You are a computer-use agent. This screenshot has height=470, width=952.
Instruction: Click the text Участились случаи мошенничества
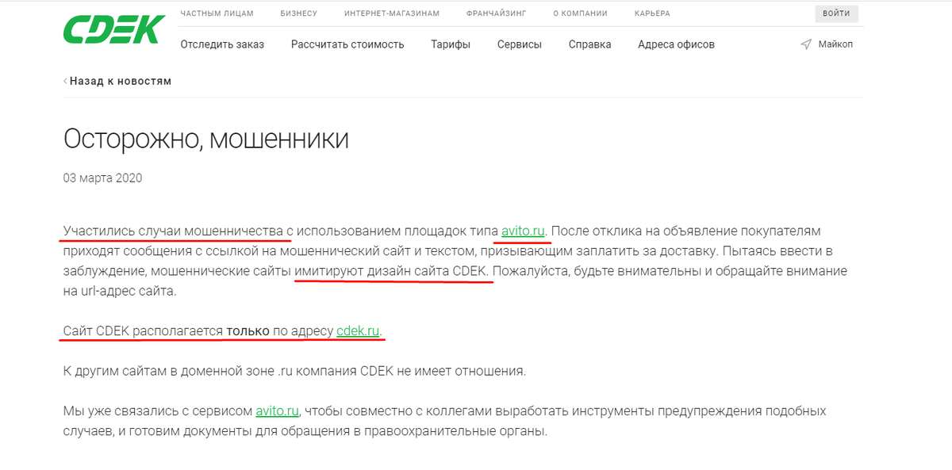click(x=174, y=231)
